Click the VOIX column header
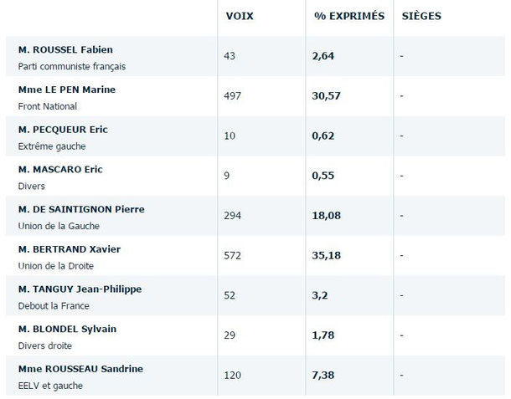The width and height of the screenshot is (511, 399). (240, 16)
